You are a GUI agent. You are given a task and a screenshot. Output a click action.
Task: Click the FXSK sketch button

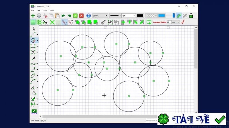coord(34,112)
